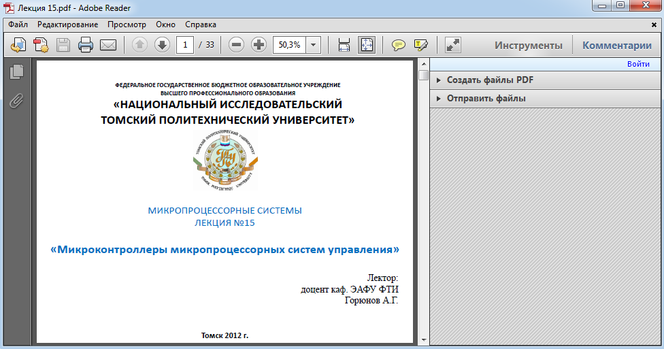Open the Инструменты pane
The image size is (664, 349).
[529, 46]
